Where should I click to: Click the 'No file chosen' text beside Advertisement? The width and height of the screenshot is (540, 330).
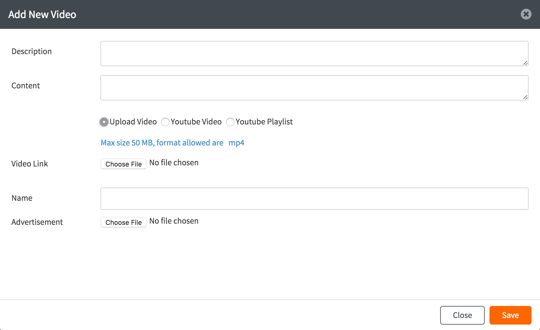point(174,221)
